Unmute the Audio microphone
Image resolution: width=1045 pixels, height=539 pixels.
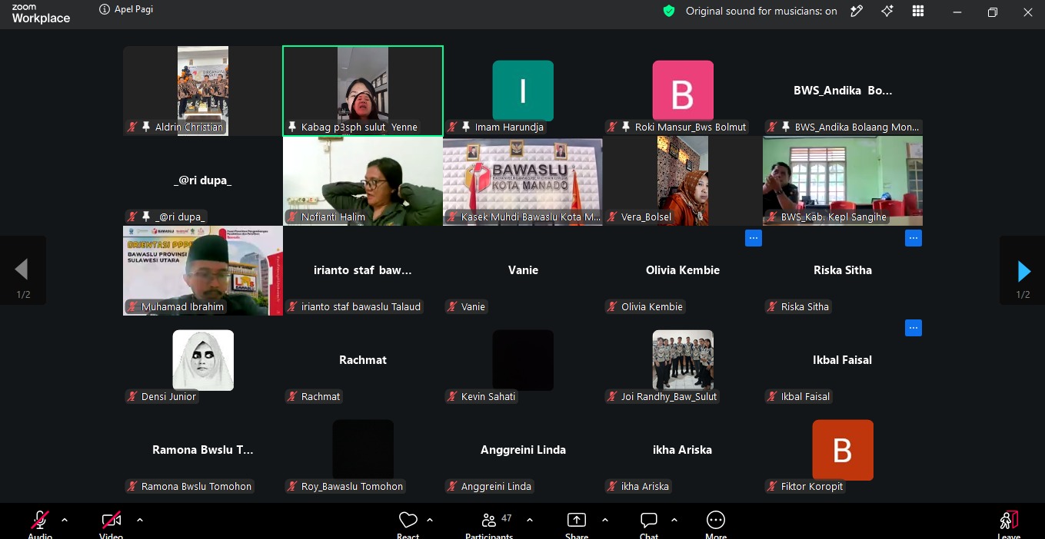(x=40, y=521)
